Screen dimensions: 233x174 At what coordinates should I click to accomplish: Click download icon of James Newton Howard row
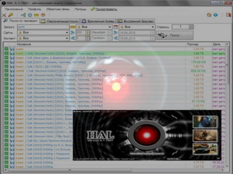[x=6, y=140]
